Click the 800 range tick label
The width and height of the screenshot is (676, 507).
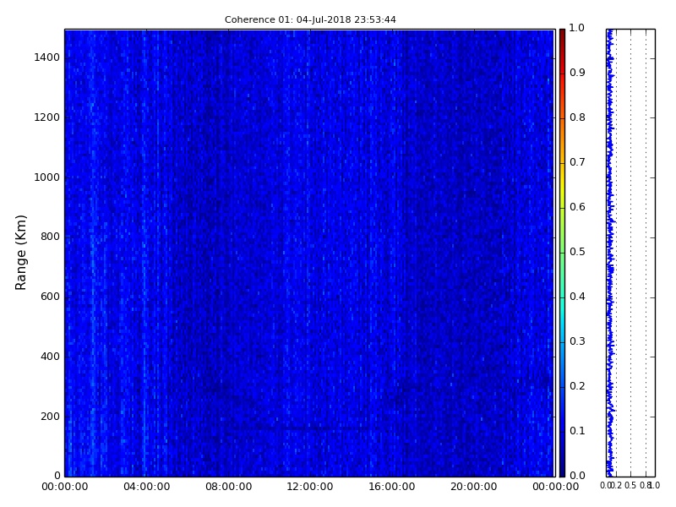pos(50,237)
